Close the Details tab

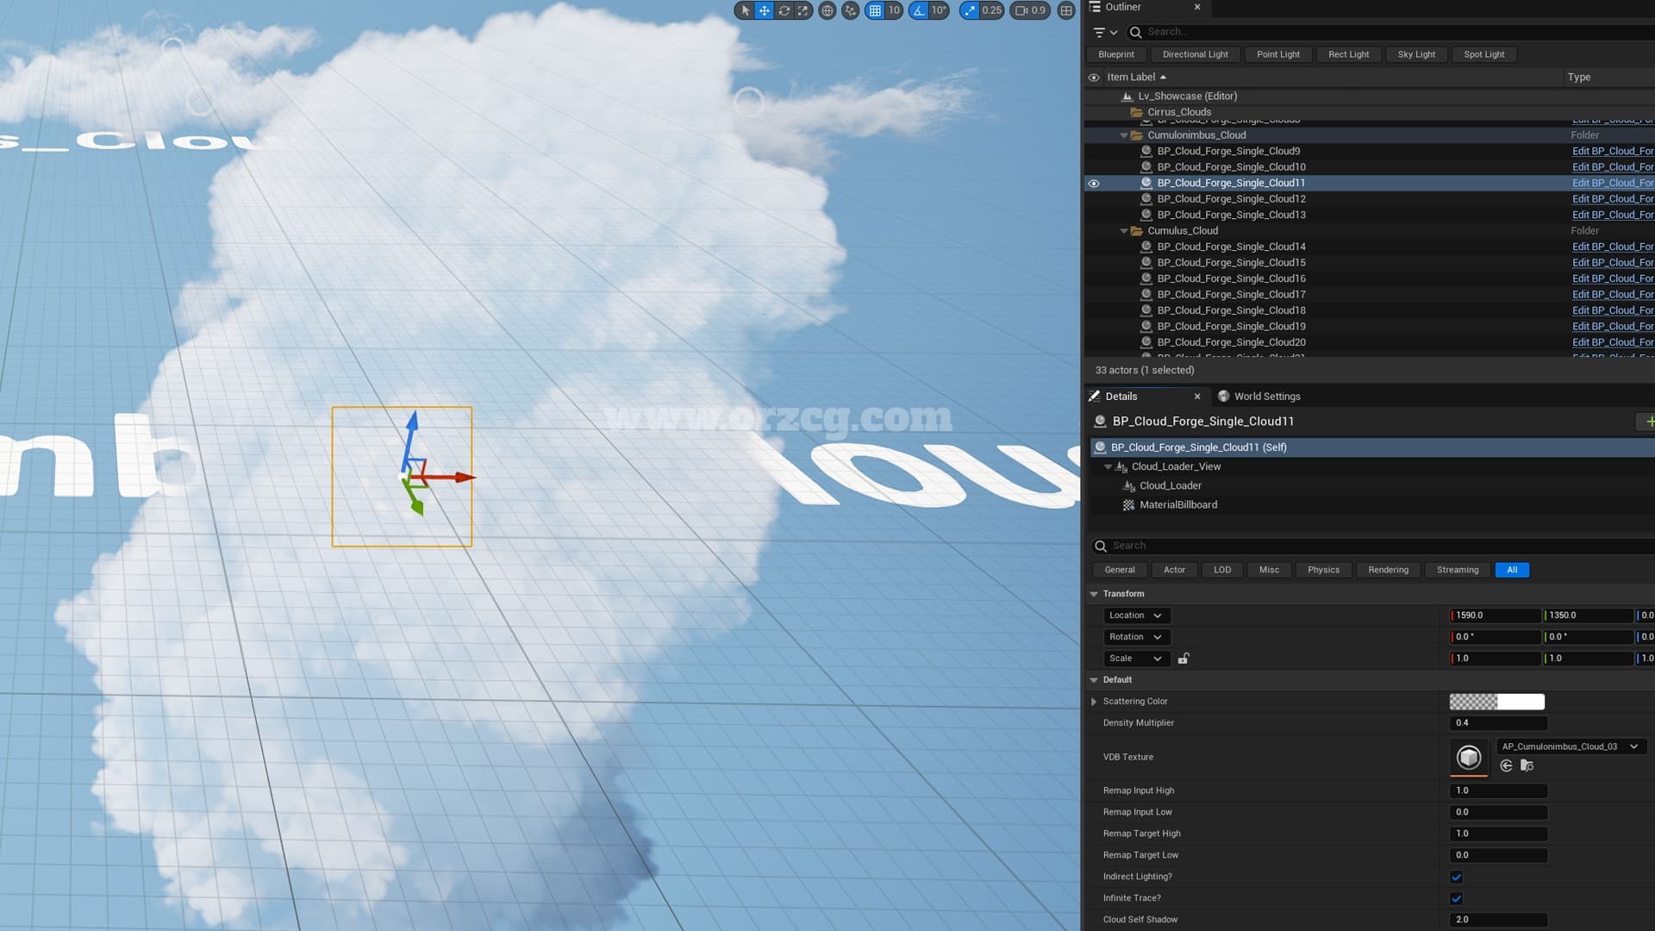pyautogui.click(x=1196, y=397)
